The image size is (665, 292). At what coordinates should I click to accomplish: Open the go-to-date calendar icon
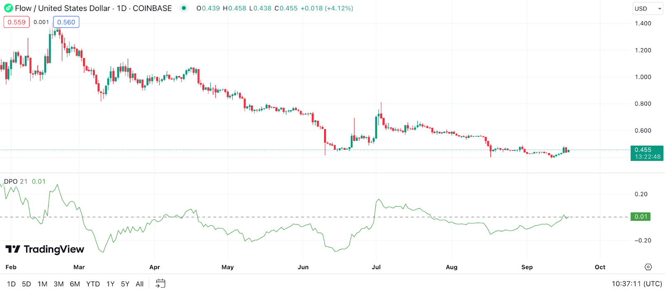pos(160,284)
